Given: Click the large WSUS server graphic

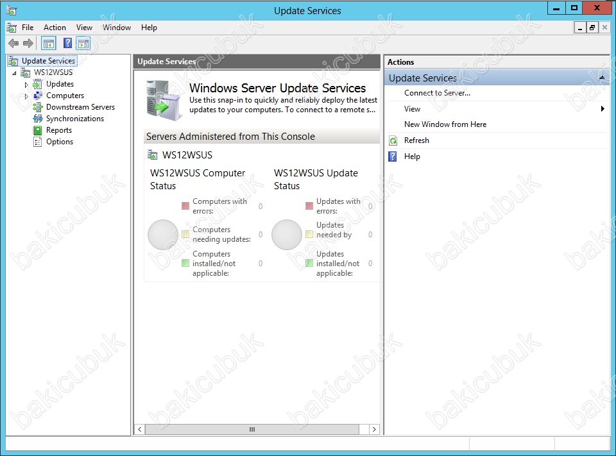Looking at the screenshot, I should [164, 100].
